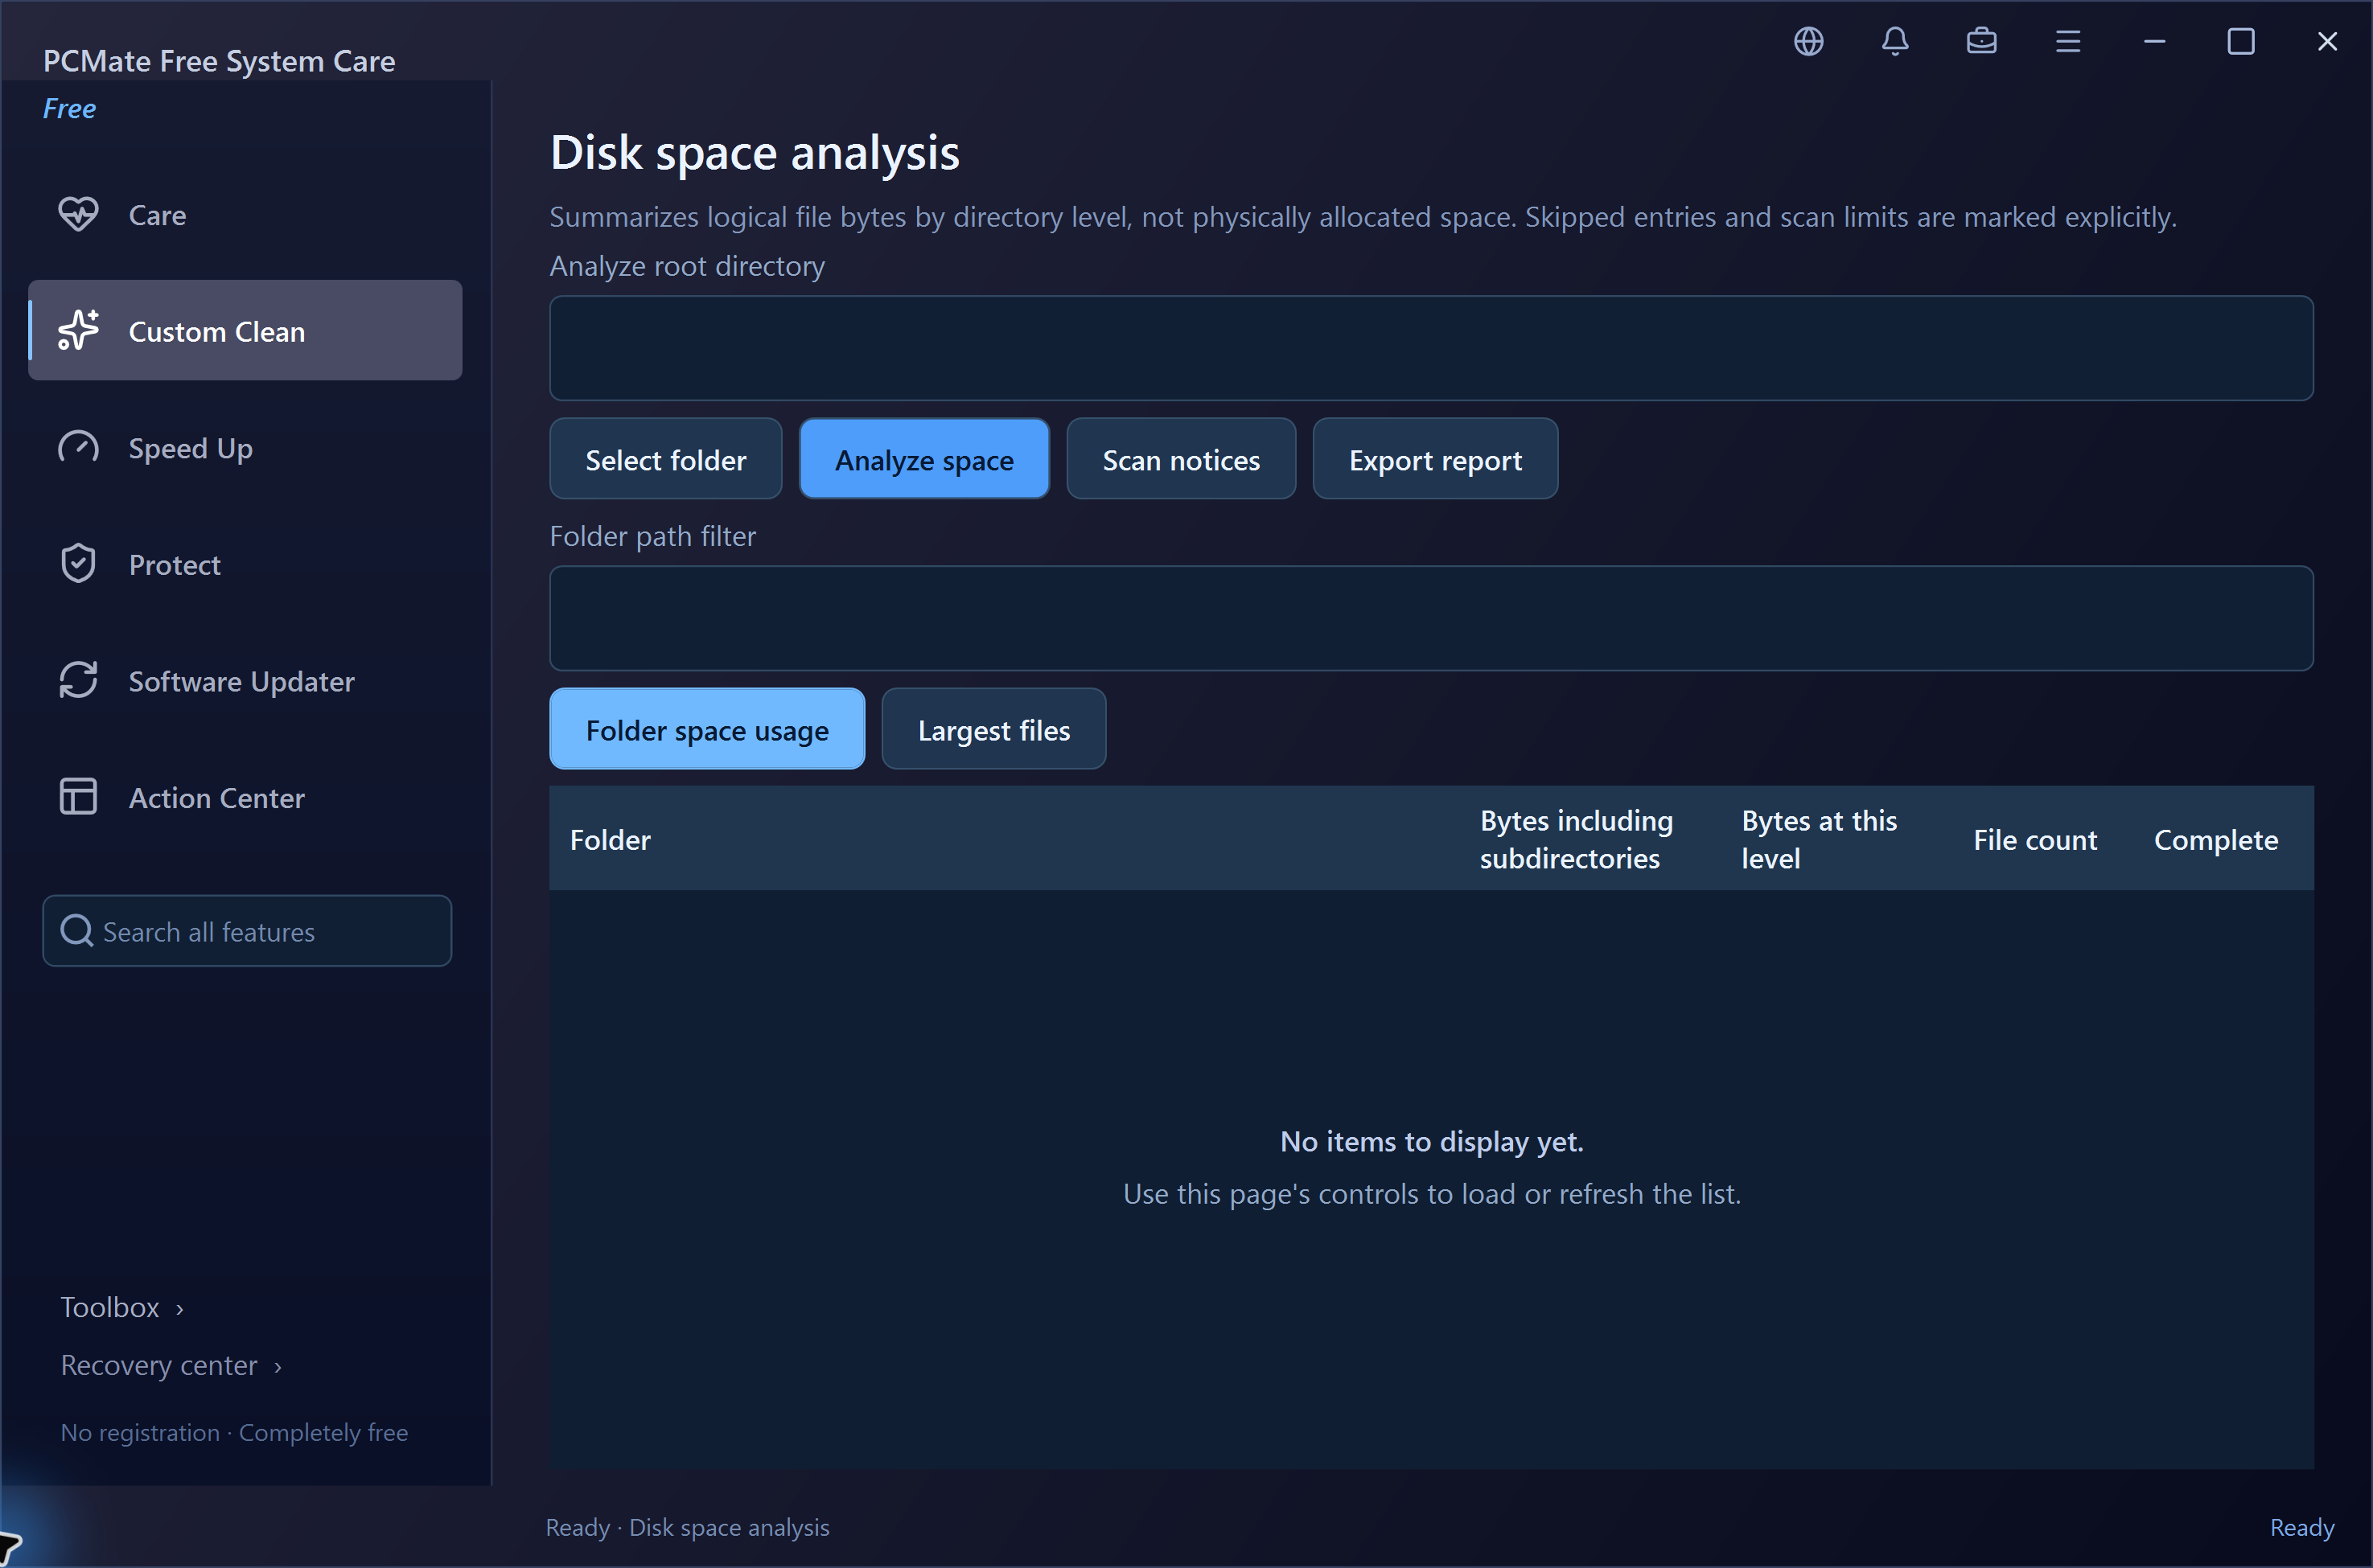
Task: Maximize the PCMate window
Action: pos(2241,41)
